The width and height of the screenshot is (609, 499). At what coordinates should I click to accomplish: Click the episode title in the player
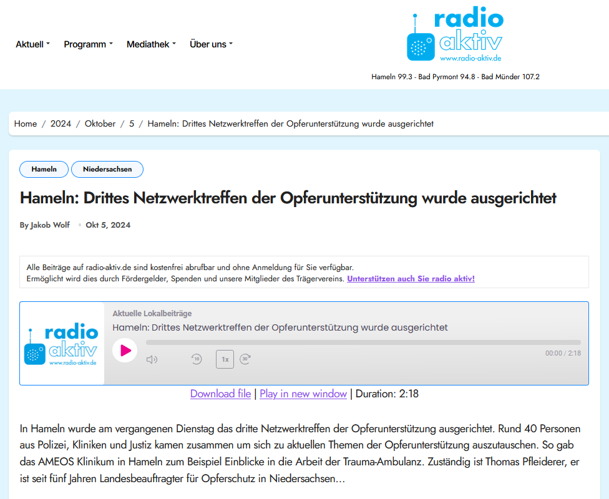click(280, 327)
